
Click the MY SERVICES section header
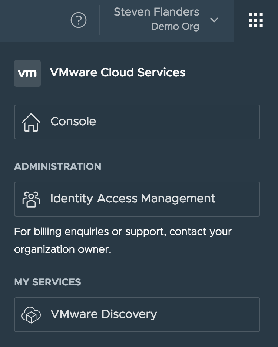tap(47, 282)
